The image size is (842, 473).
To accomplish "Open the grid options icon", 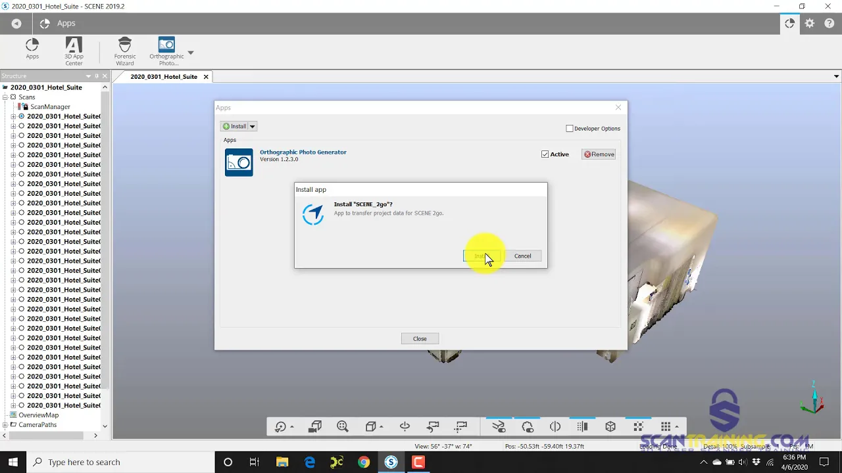I will pyautogui.click(x=666, y=427).
